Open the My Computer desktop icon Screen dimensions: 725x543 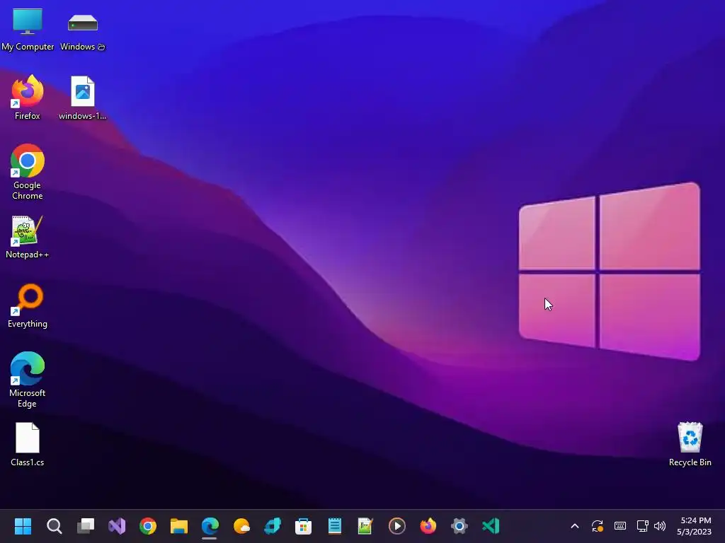pos(28,28)
